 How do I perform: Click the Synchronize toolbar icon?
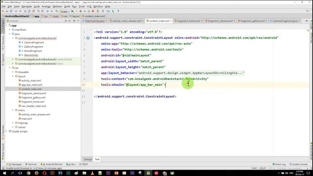click(11, 11)
